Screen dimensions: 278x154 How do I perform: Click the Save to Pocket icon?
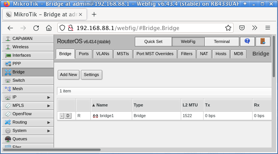[x=242, y=28]
